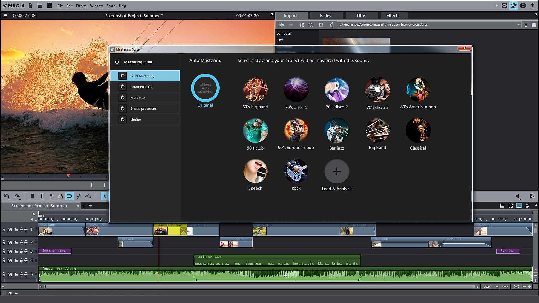Open the zoom level 100% dropdown
Screen dimensions: 539x303
pyautogui.click(x=497, y=287)
